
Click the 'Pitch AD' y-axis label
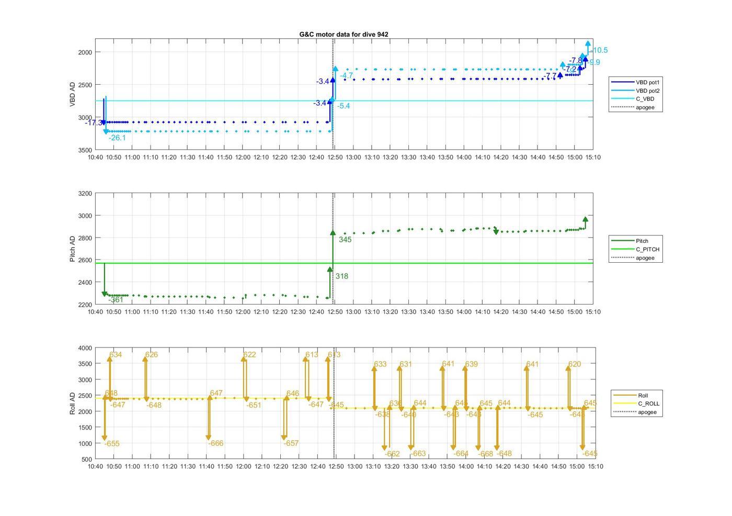tap(73, 249)
